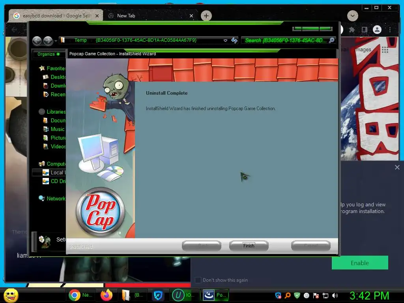Click the Images link on Google page
The width and height of the screenshot is (404, 303).
[x=363, y=49]
